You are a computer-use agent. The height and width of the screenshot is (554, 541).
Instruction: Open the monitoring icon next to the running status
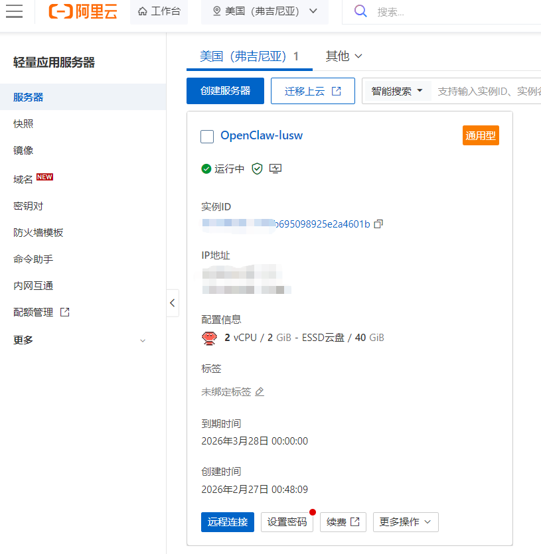pos(275,169)
